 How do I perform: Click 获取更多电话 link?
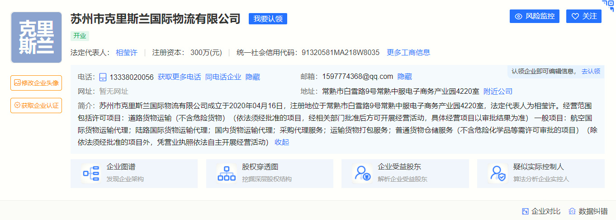click(x=179, y=77)
